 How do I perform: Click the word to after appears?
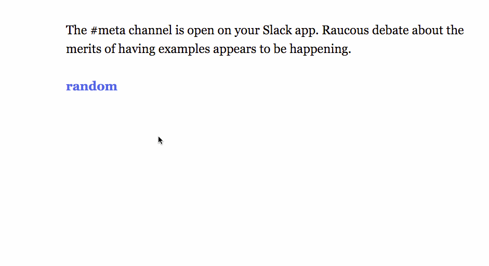(x=265, y=50)
